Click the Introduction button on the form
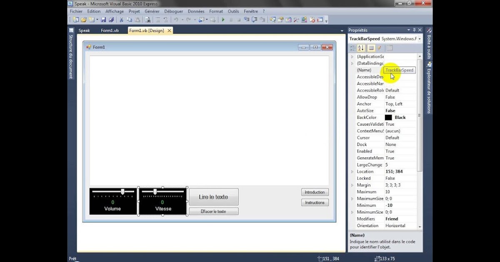The height and width of the screenshot is (262, 500). click(x=315, y=192)
